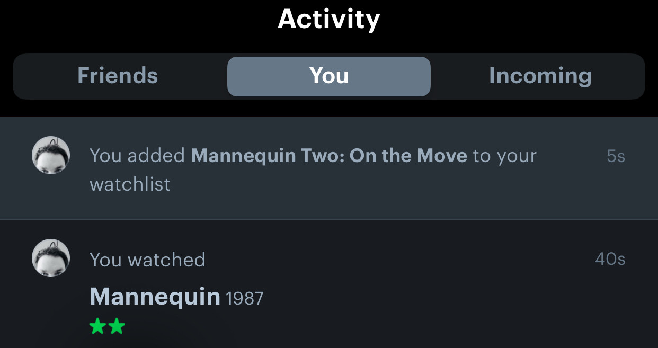Click the You added text
The height and width of the screenshot is (348, 658).
coord(137,156)
